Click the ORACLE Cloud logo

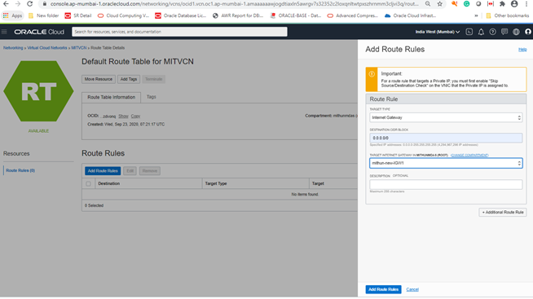(39, 32)
